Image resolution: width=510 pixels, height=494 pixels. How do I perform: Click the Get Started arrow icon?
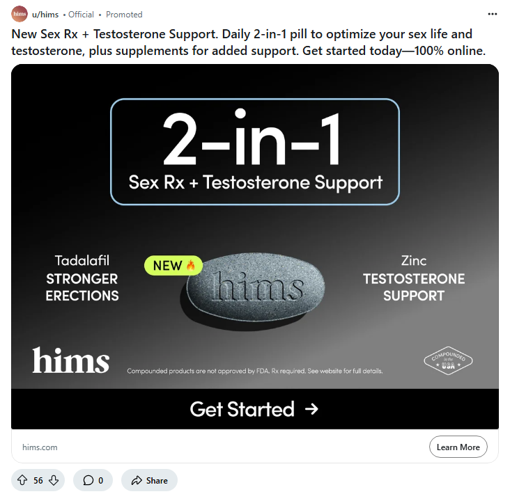[x=311, y=409]
